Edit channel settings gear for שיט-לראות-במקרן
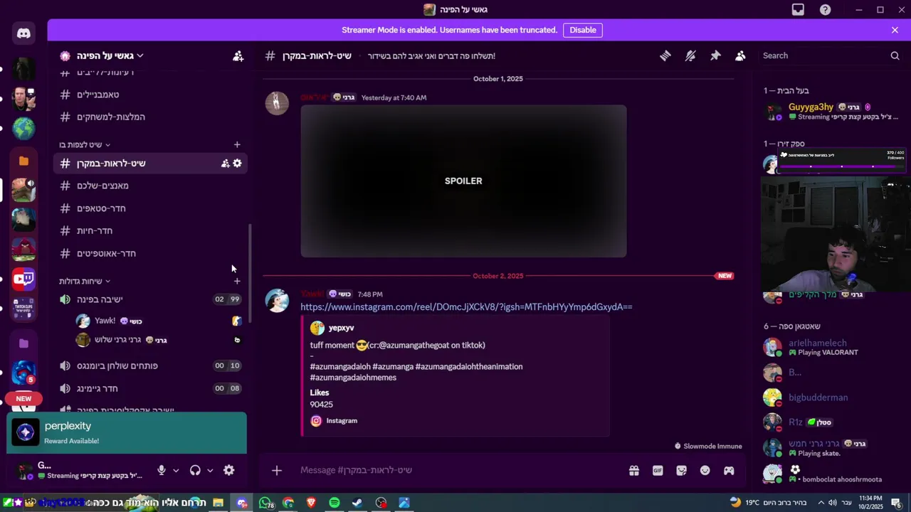 click(x=237, y=164)
